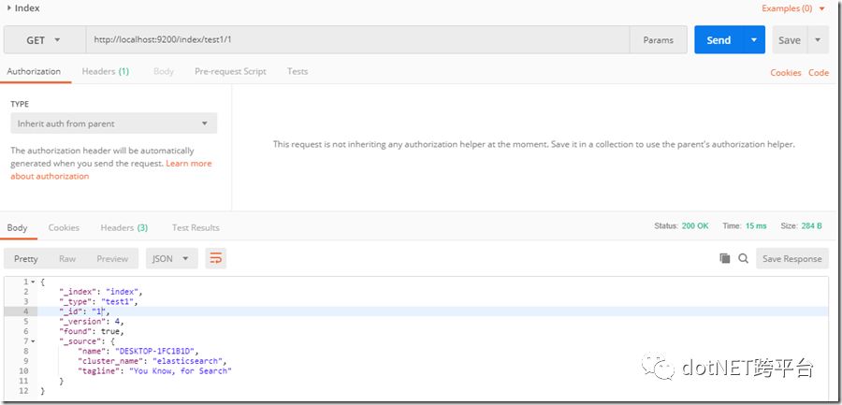Click the "_index": "index" line

pos(101,292)
